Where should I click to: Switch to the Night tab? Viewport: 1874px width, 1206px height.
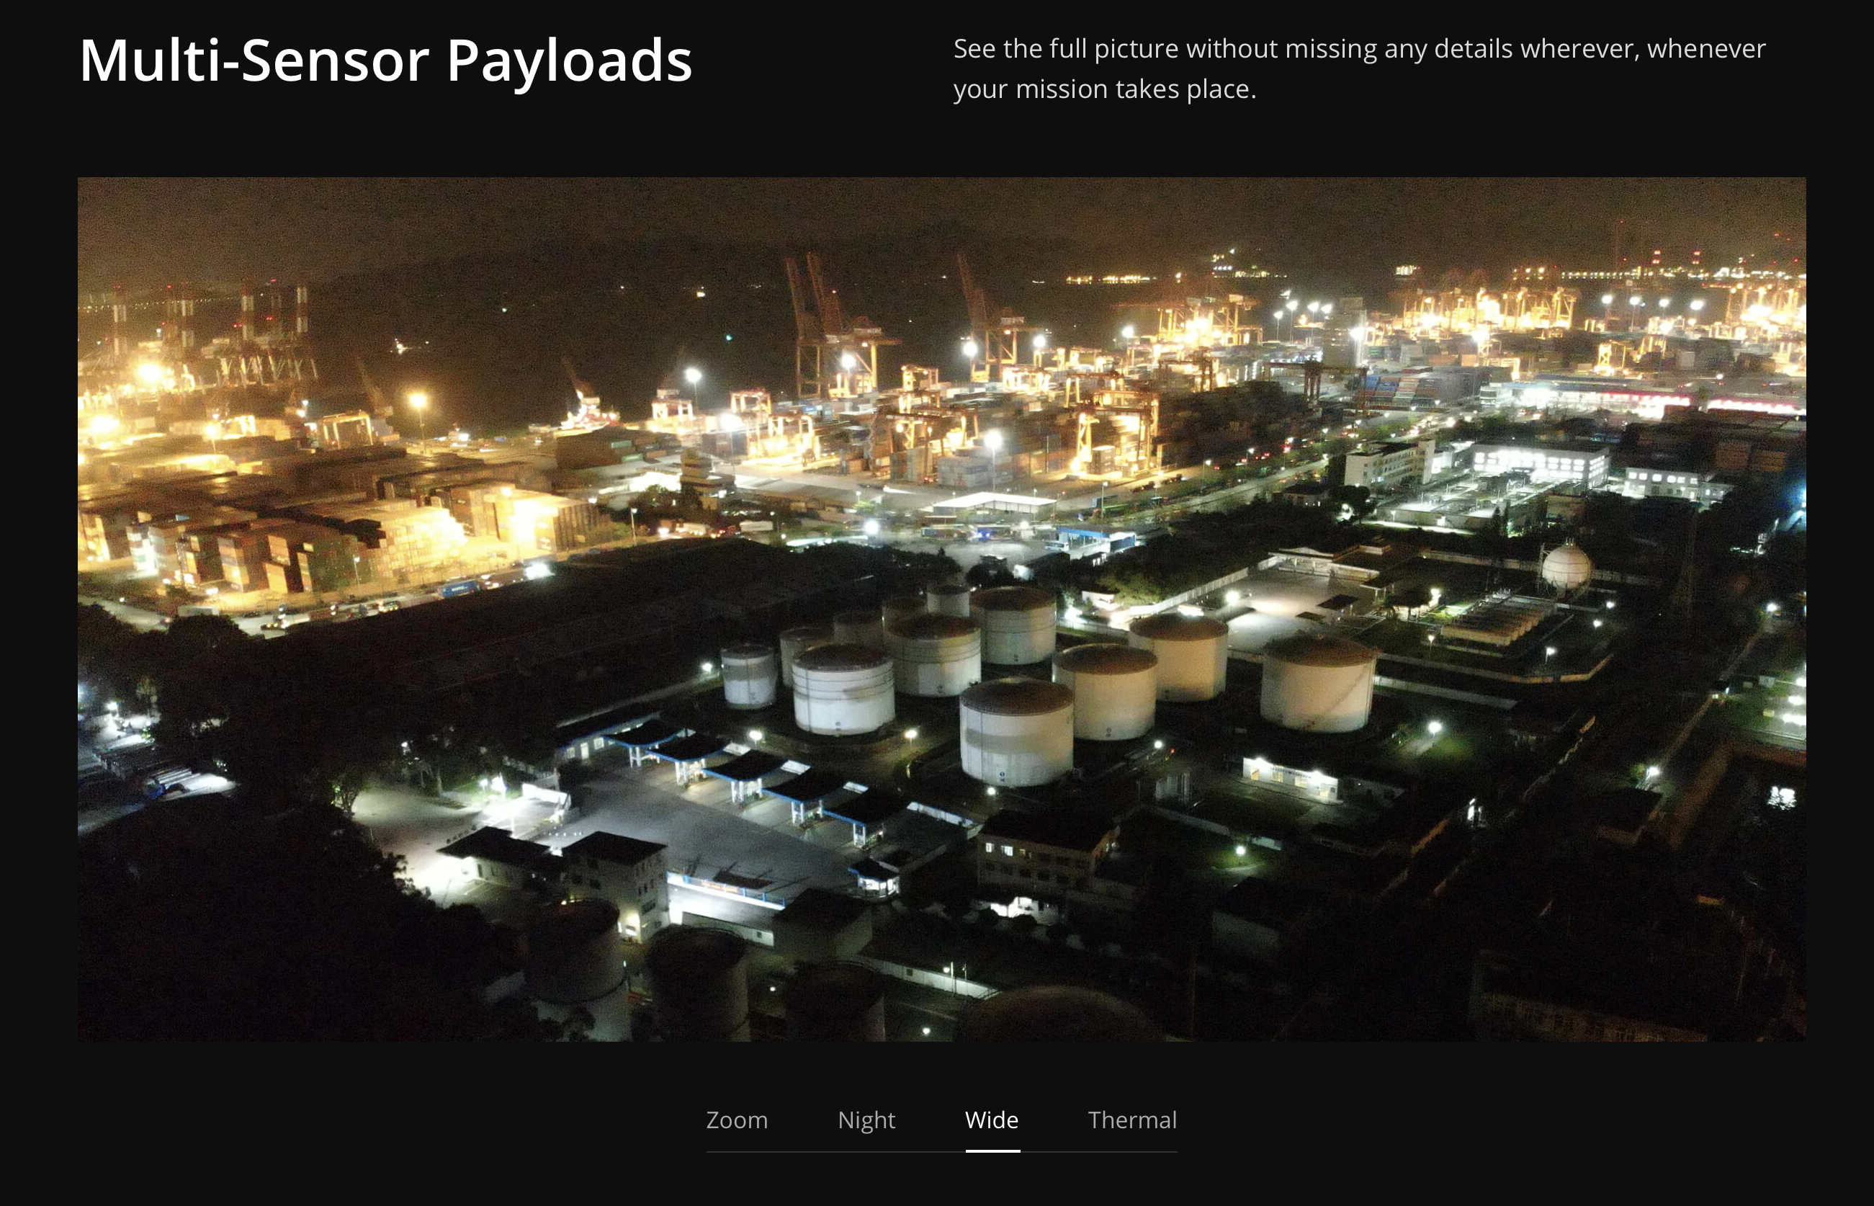pyautogui.click(x=866, y=1120)
